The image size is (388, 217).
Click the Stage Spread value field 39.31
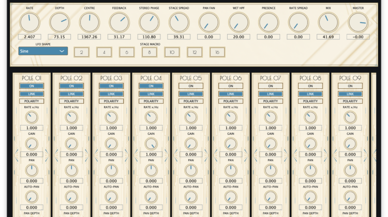pos(179,37)
